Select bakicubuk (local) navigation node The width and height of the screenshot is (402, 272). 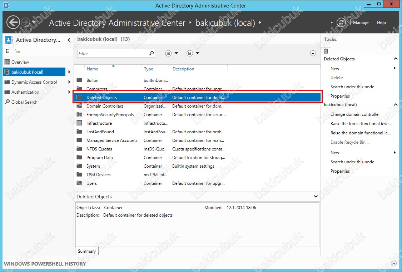(34, 72)
